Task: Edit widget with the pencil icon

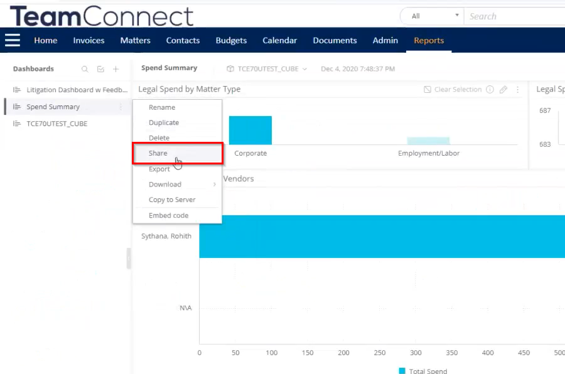Action: pos(503,89)
